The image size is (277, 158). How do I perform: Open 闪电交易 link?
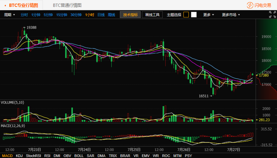point(263,5)
